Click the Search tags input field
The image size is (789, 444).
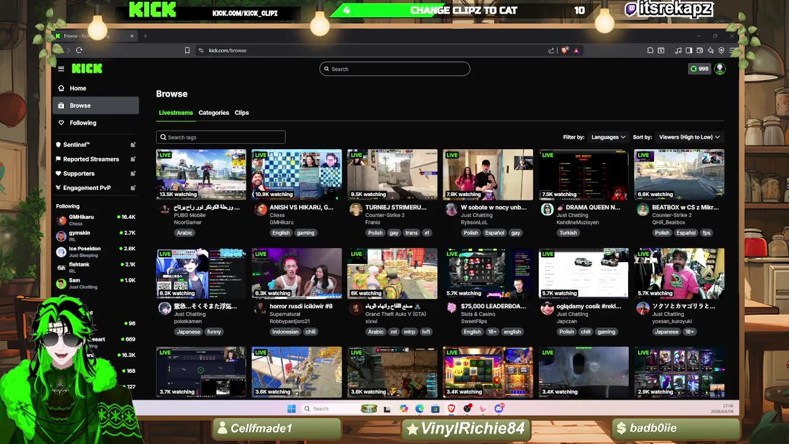click(x=221, y=138)
